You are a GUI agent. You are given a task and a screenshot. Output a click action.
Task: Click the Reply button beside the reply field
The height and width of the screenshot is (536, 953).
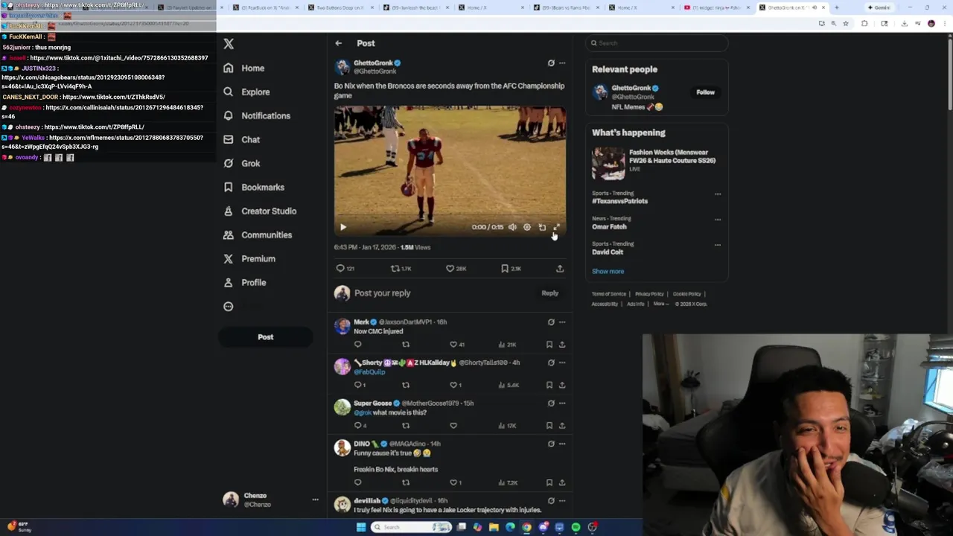tap(549, 293)
